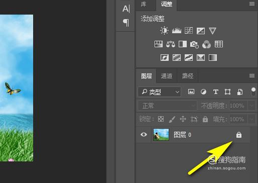Image resolution: width=258 pixels, height=183 pixels.
Task: Add Vibrance adjustment triangle icon
Action: point(212,31)
